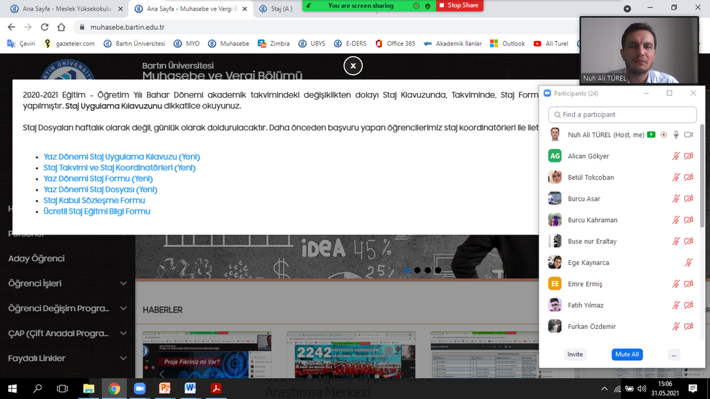710x399 pixels.
Task: Open Staj Kabul Sözleşme Formu link
Action: tap(94, 201)
